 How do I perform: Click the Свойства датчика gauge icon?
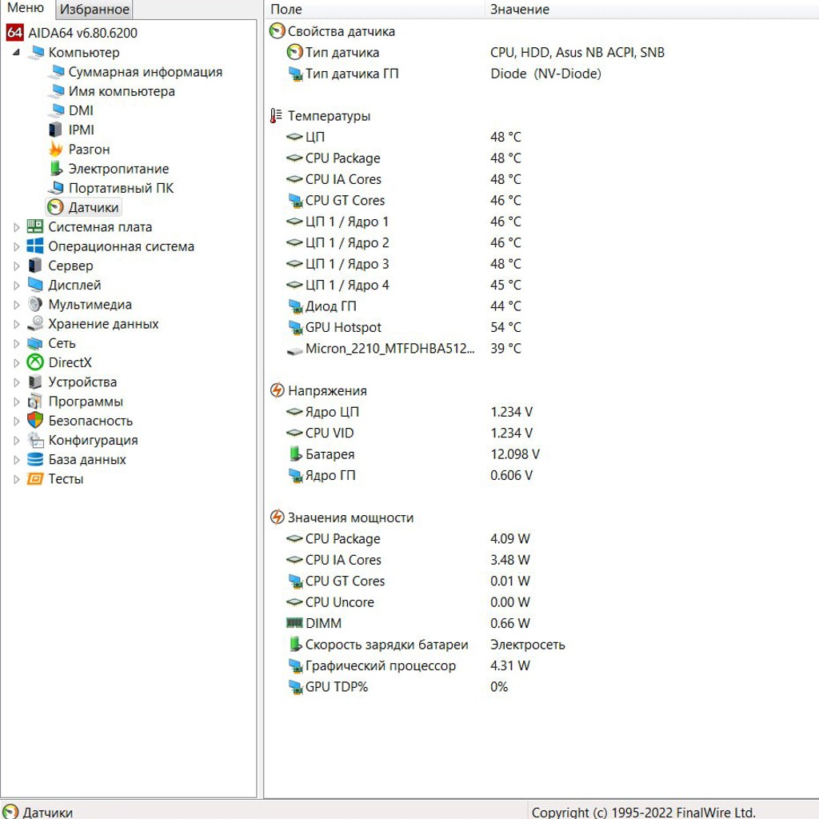click(x=277, y=31)
